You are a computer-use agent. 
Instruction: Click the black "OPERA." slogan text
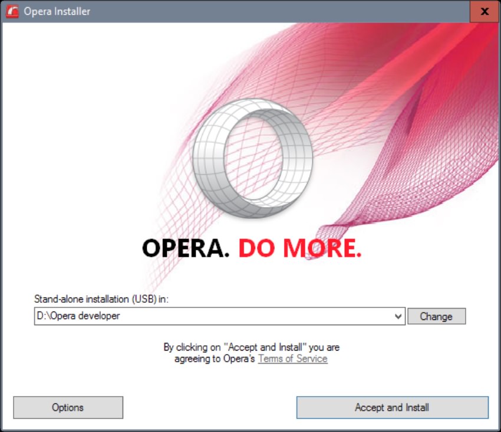click(185, 248)
